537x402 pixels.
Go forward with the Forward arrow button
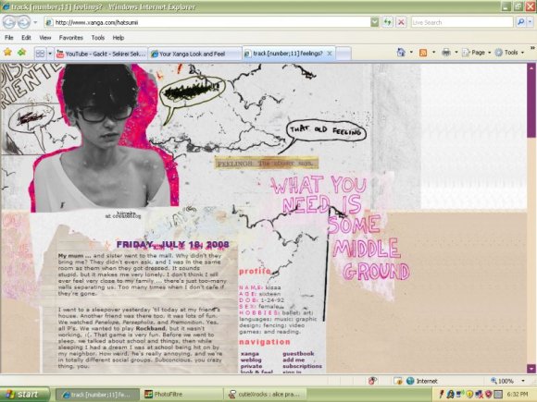tap(24, 22)
